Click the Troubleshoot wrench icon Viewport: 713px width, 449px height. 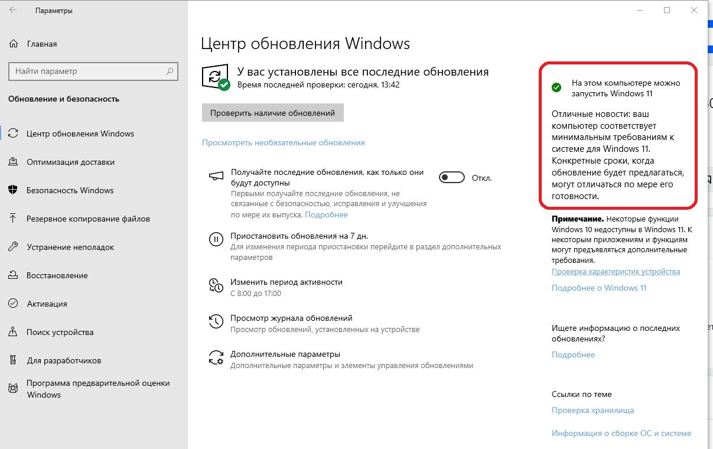14,247
